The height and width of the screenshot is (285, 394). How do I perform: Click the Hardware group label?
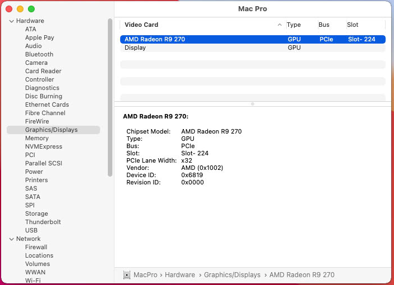(x=30, y=21)
